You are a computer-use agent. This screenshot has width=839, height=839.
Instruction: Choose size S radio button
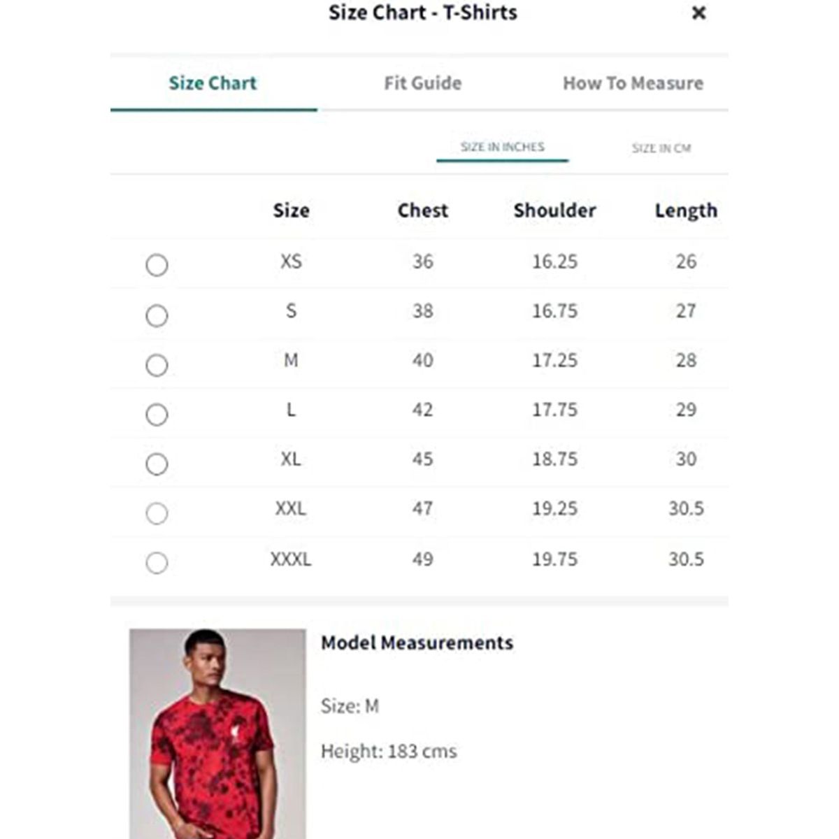[x=157, y=315]
